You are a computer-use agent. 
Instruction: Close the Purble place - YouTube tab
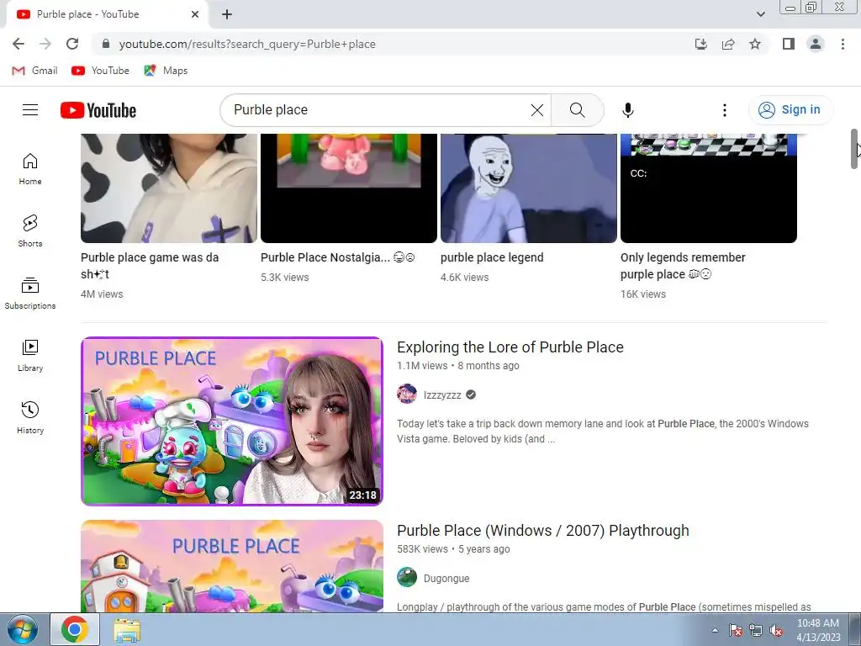click(x=195, y=14)
